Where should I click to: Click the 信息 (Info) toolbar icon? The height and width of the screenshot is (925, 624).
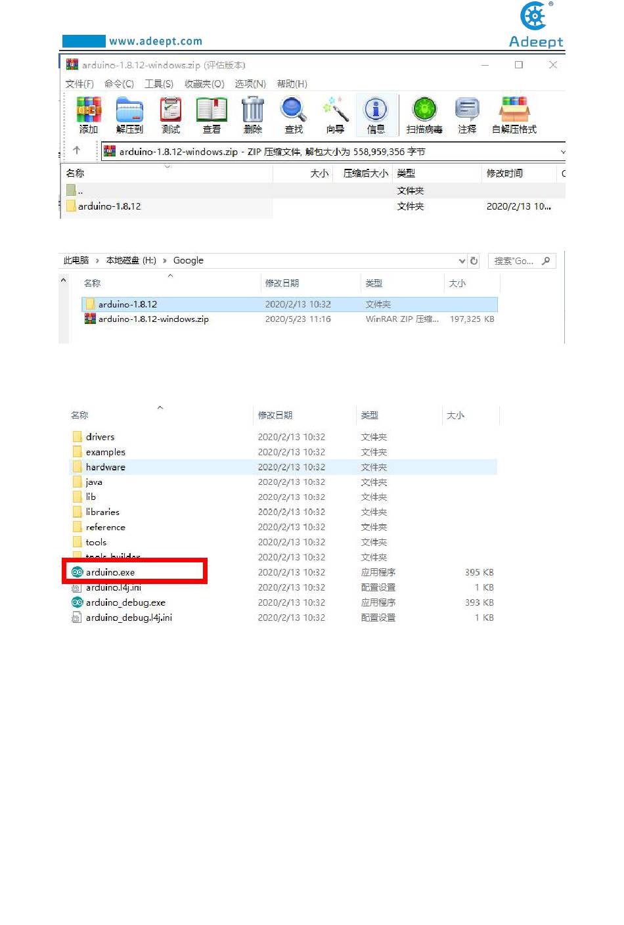tap(376, 109)
